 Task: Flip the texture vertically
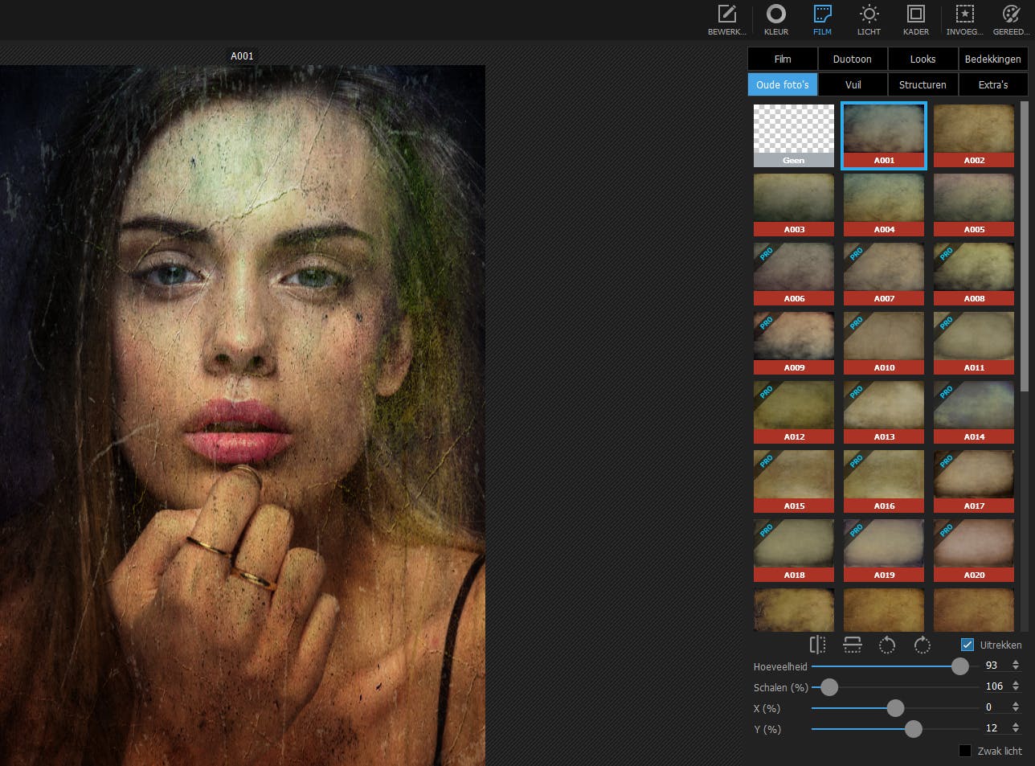853,645
